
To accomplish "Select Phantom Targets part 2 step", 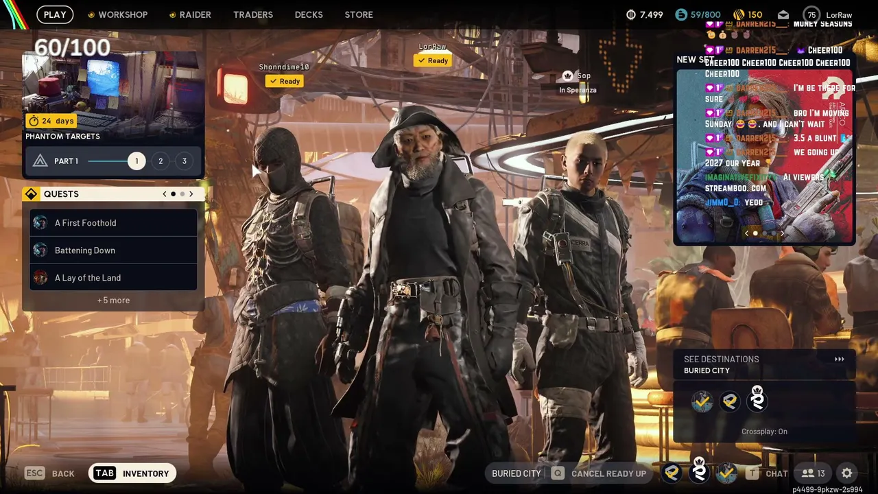I will click(x=161, y=161).
